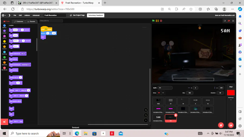Click the green flag to run project

click(x=153, y=21)
